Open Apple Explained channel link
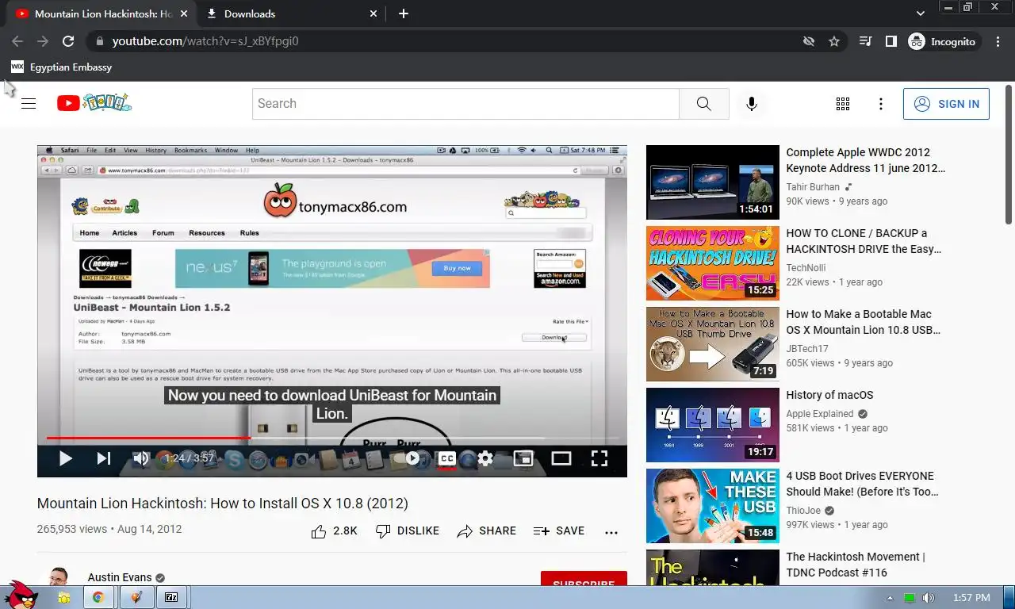Screen dimensions: 1015x609 point(820,414)
